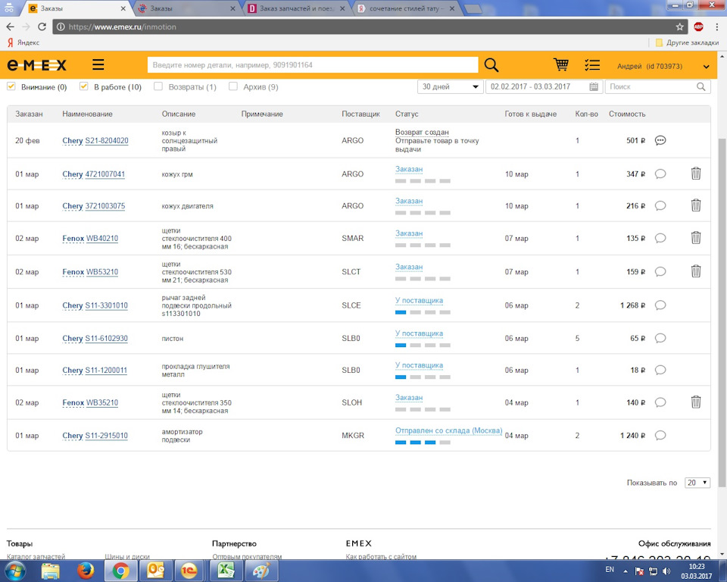Open the Показывать по 20 dropdown
Viewport: 727px width, 582px height.
click(x=697, y=483)
